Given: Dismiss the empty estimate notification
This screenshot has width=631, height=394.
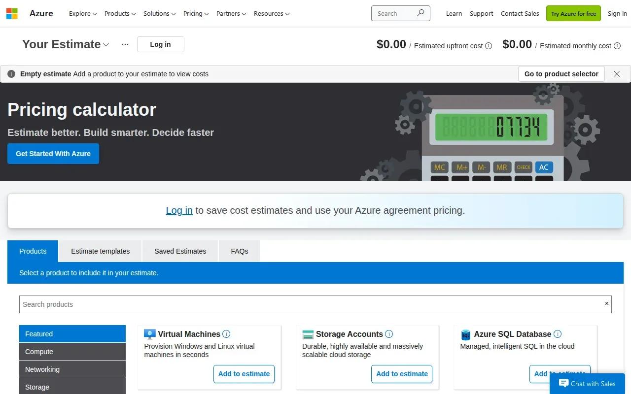Looking at the screenshot, I should [x=617, y=74].
